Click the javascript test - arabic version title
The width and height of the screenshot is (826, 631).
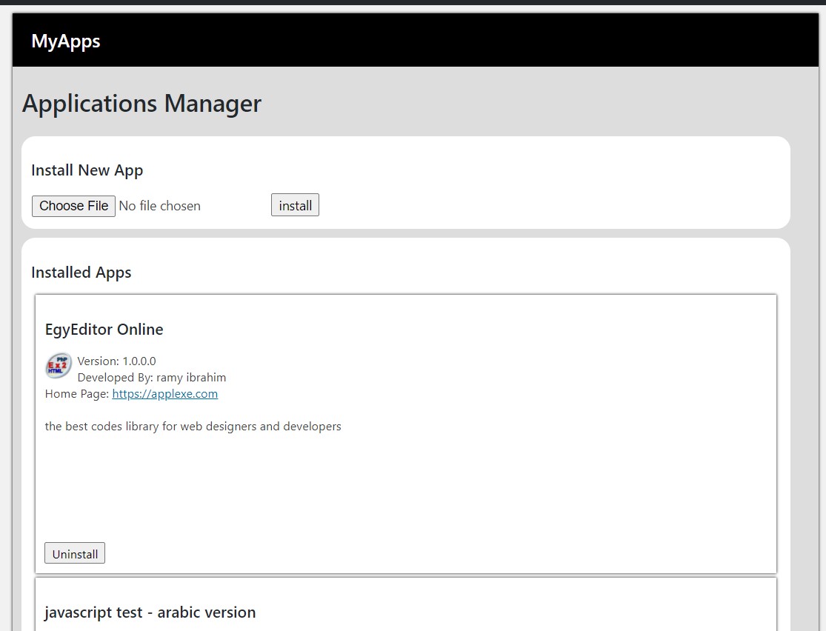click(x=150, y=612)
